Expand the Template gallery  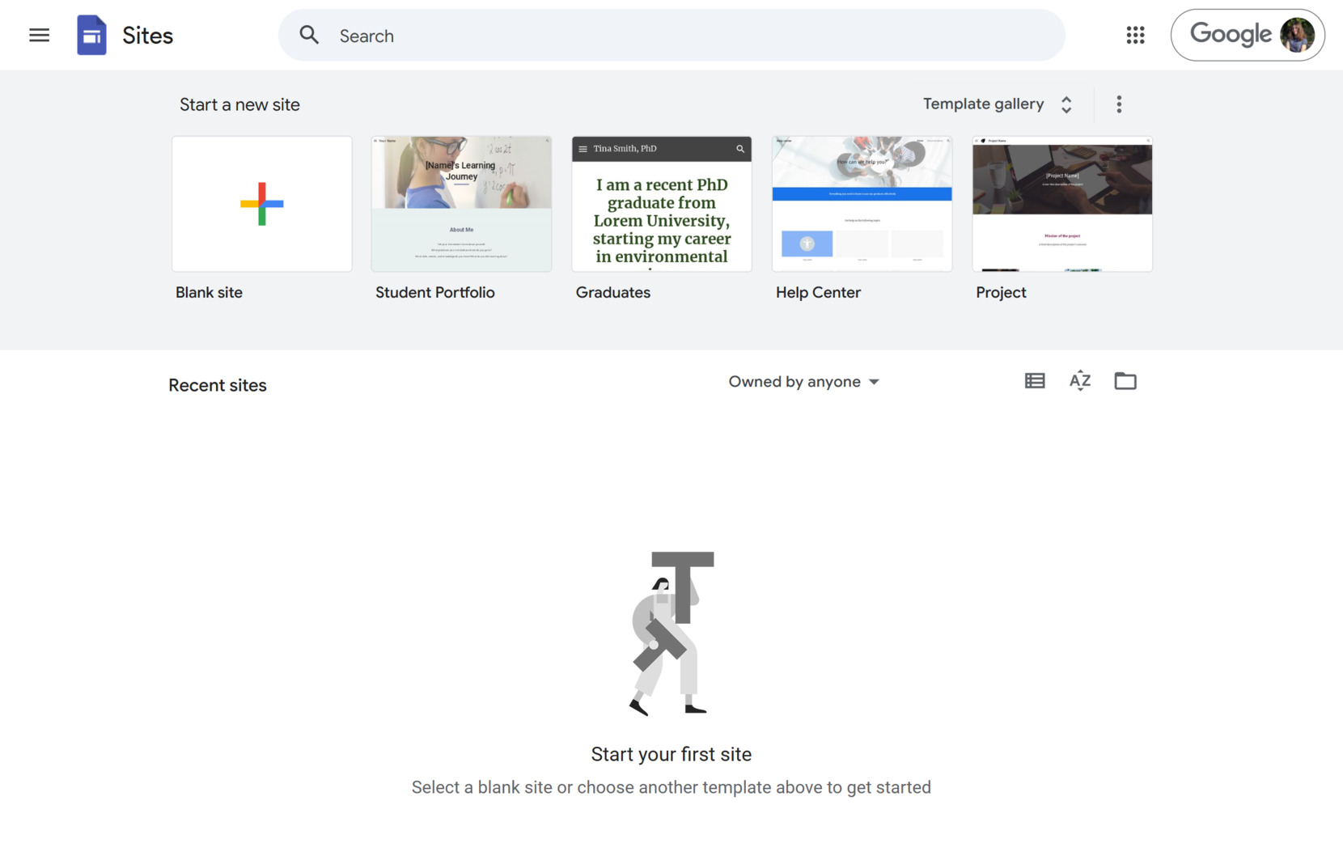(x=998, y=104)
